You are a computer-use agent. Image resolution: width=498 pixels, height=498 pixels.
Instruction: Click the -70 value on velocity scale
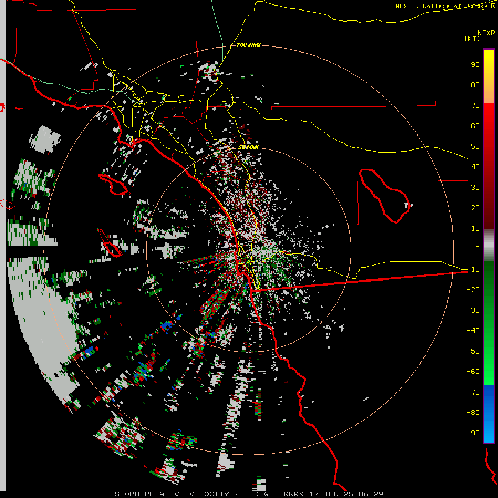point(473,392)
